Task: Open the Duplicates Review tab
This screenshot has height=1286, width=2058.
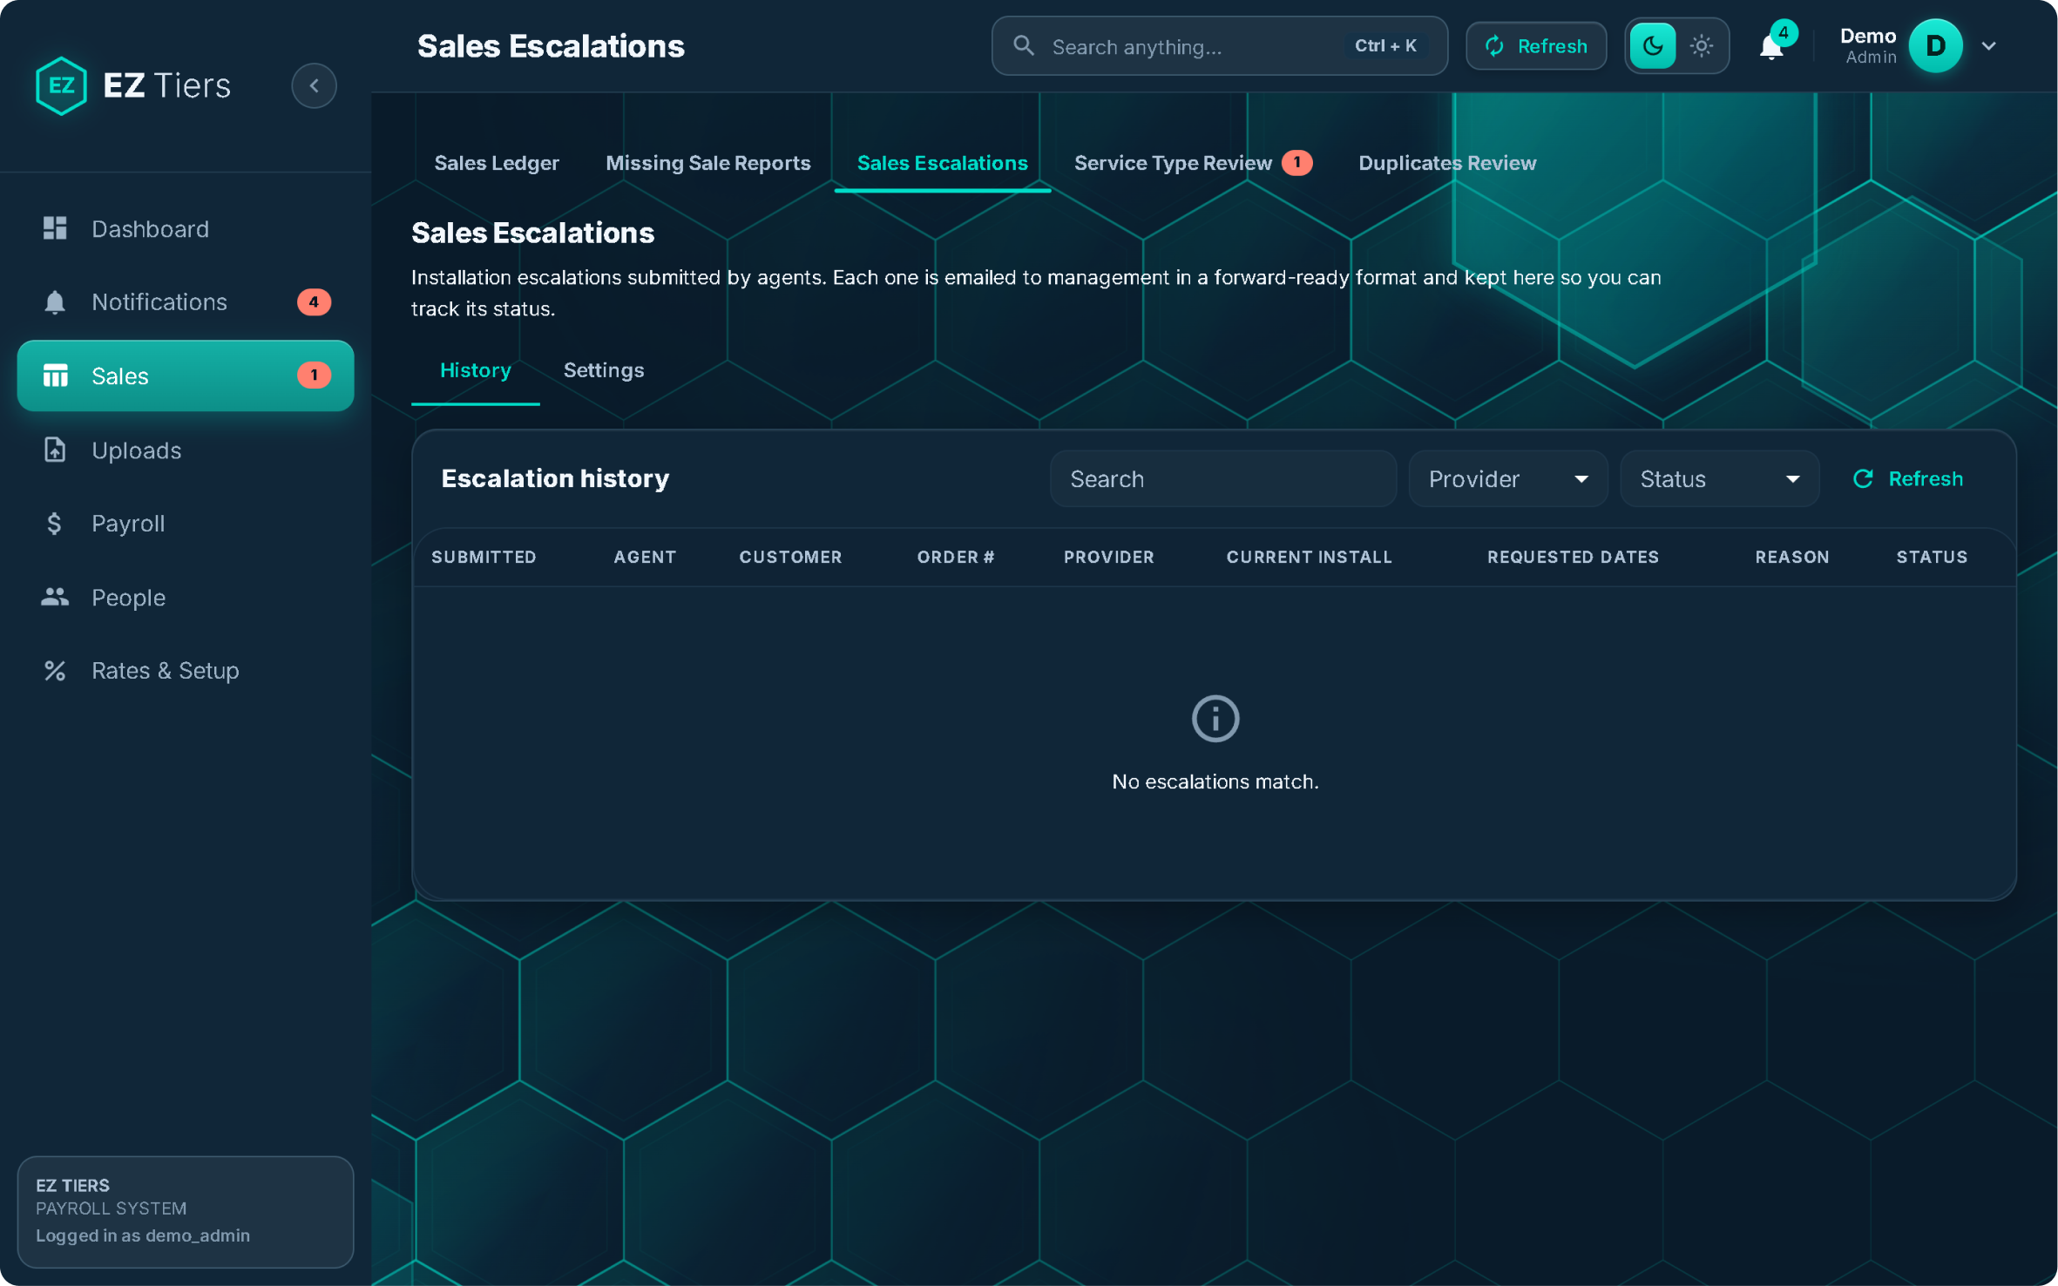Action: tap(1446, 163)
